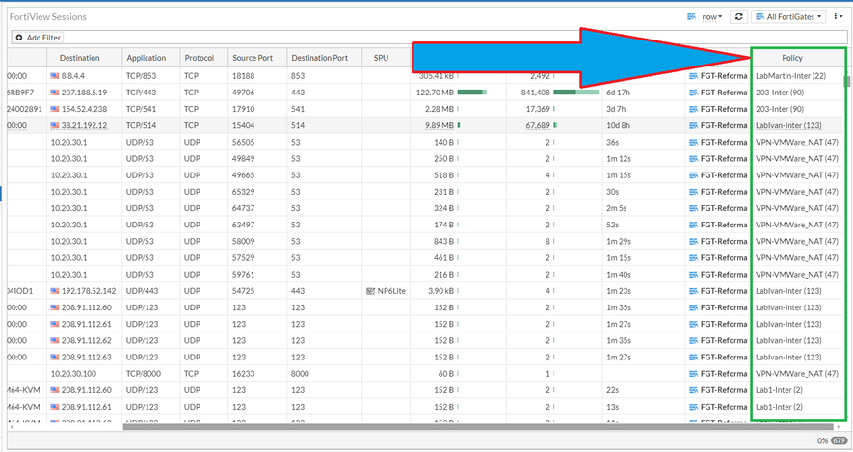The width and height of the screenshot is (853, 452).
Task: Click FortiGate icon in source port 49849 row
Action: pyautogui.click(x=693, y=159)
